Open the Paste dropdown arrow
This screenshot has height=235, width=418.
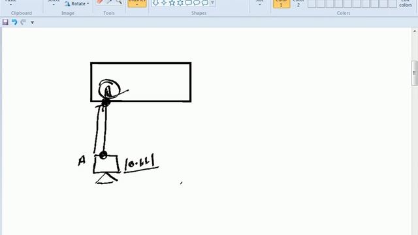tap(10, 5)
